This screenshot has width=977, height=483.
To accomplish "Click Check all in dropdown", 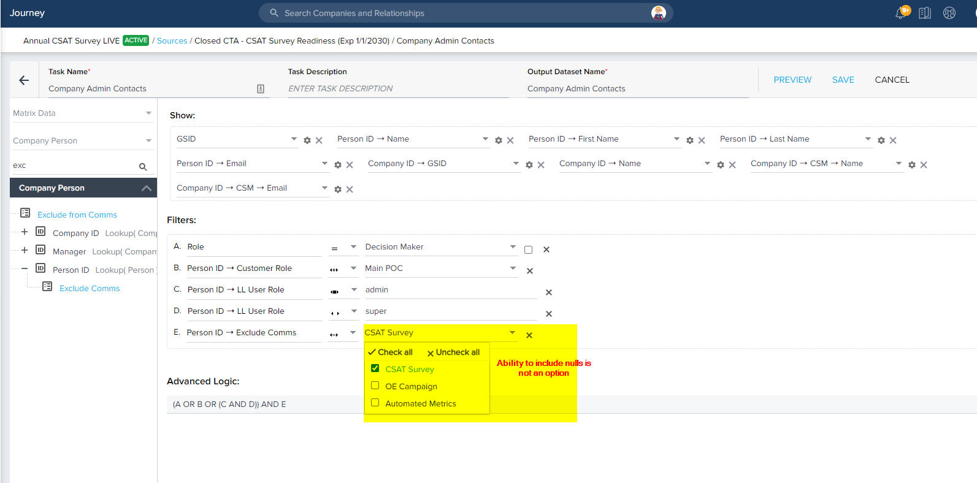I will (391, 352).
